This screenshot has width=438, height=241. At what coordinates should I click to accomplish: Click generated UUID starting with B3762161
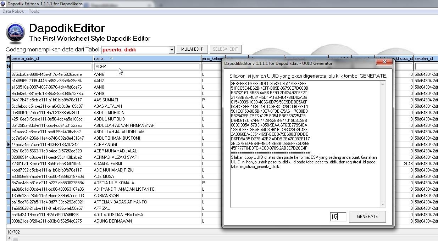coord(269,93)
